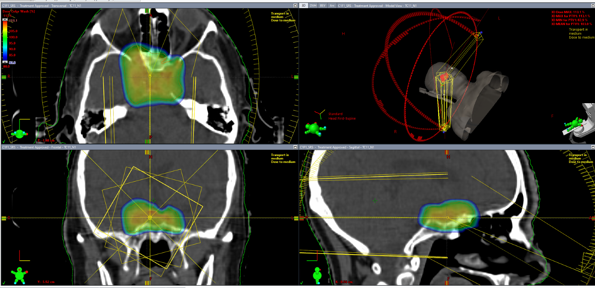Click the orientation figure in Transversal view
The width and height of the screenshot is (595, 288).
tap(19, 134)
